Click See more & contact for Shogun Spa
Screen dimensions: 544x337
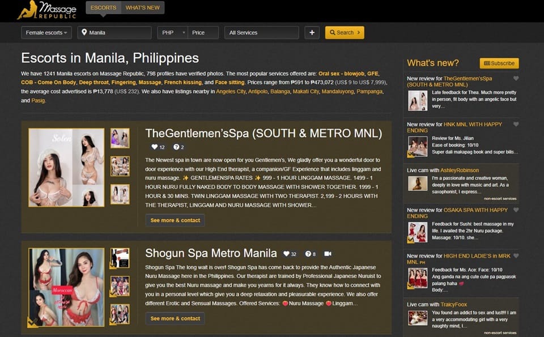(175, 318)
